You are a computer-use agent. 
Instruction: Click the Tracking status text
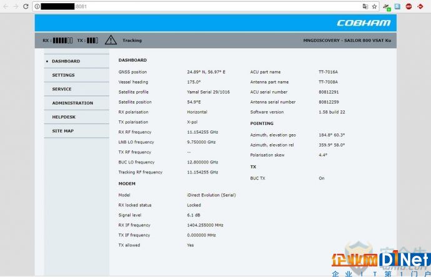click(132, 41)
